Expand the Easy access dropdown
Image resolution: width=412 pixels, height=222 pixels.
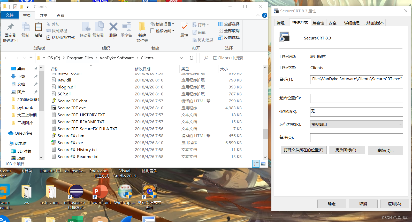[173, 31]
